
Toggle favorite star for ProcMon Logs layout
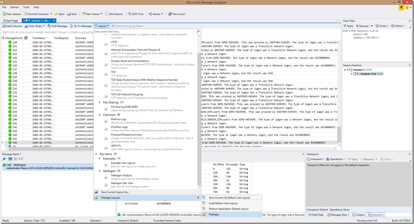click(106, 129)
